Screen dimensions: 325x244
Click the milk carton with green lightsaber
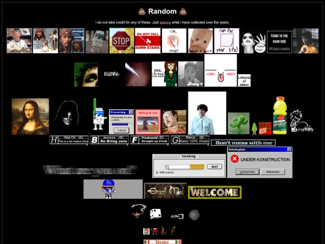99,114
